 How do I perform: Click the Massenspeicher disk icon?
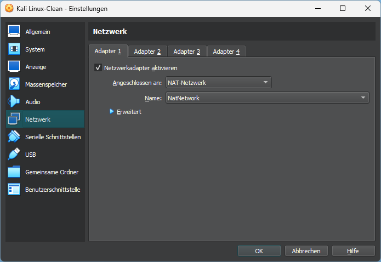[x=14, y=84]
